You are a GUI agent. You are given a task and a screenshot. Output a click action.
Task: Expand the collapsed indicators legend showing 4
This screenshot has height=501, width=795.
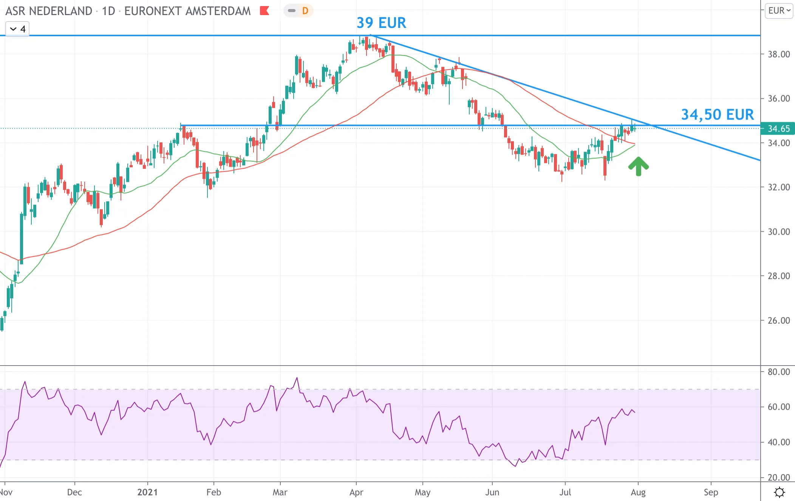point(17,29)
